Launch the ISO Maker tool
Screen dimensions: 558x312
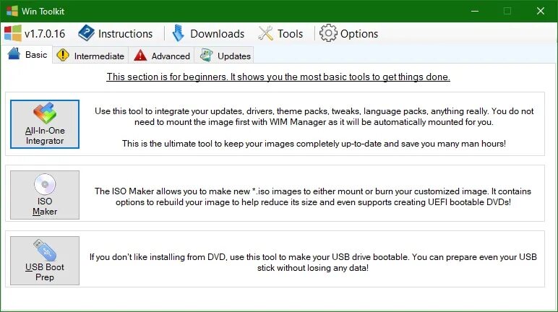click(45, 195)
